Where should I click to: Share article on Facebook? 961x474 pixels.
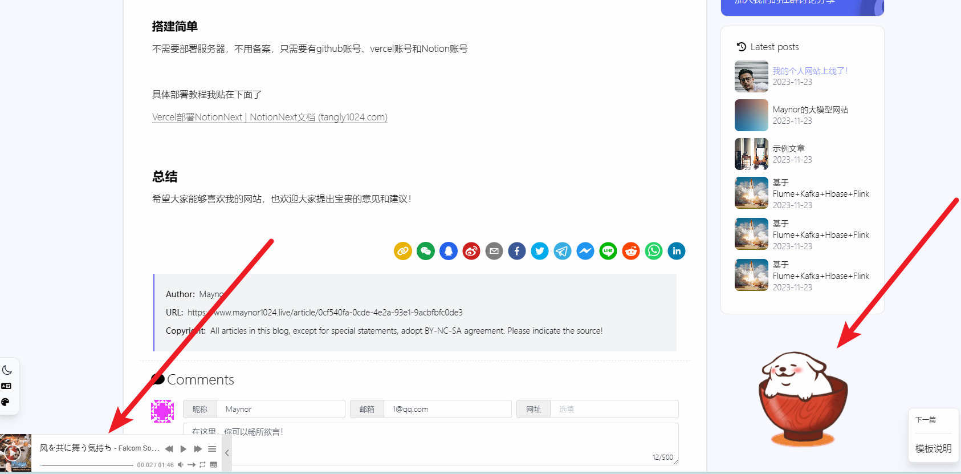[x=517, y=251]
